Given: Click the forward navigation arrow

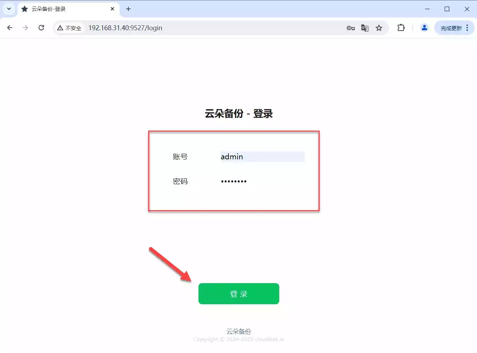Looking at the screenshot, I should tap(25, 28).
